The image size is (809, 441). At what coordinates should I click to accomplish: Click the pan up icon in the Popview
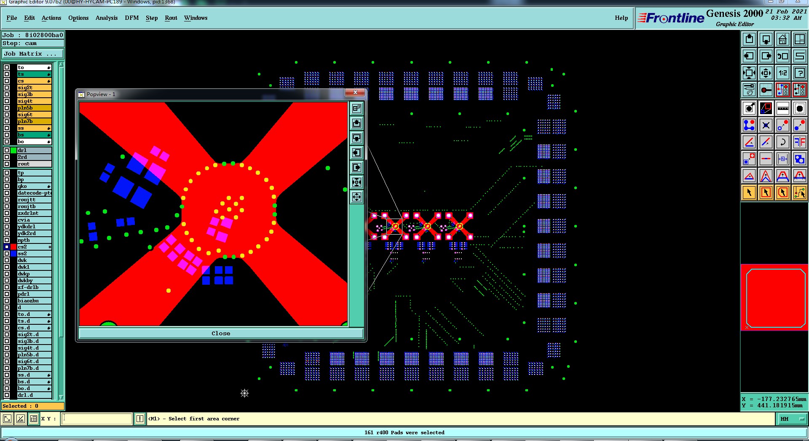point(356,123)
